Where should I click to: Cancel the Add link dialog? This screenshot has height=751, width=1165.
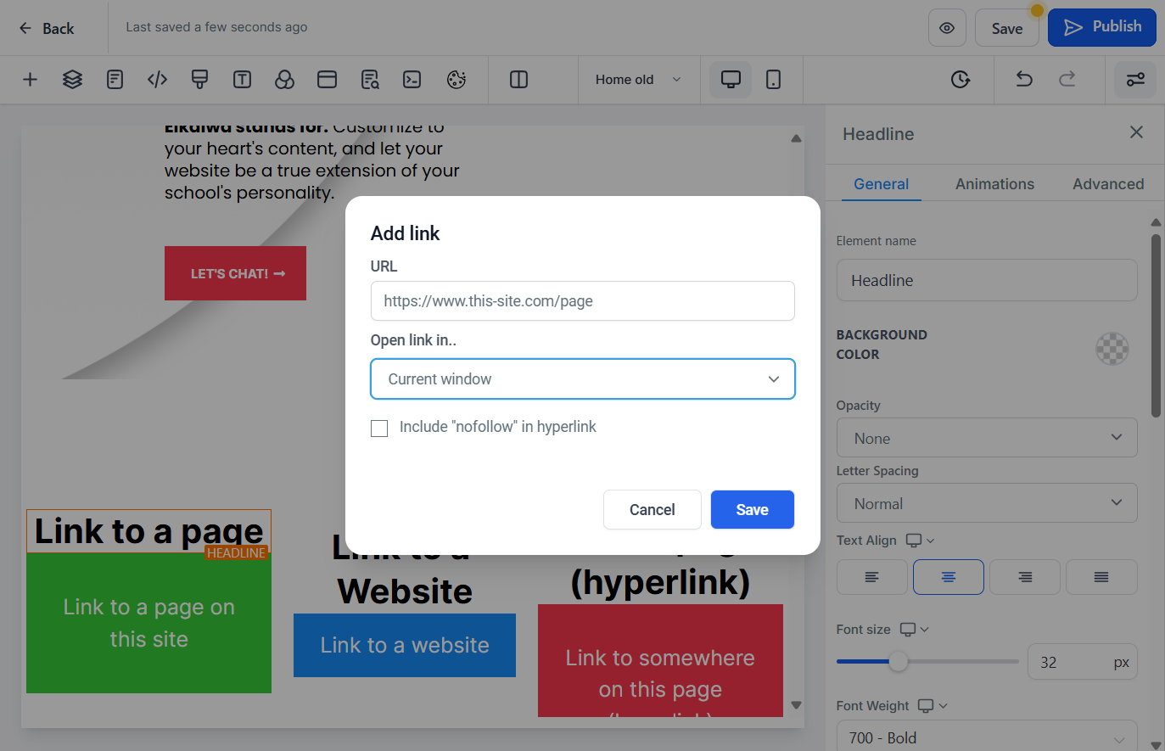(653, 510)
